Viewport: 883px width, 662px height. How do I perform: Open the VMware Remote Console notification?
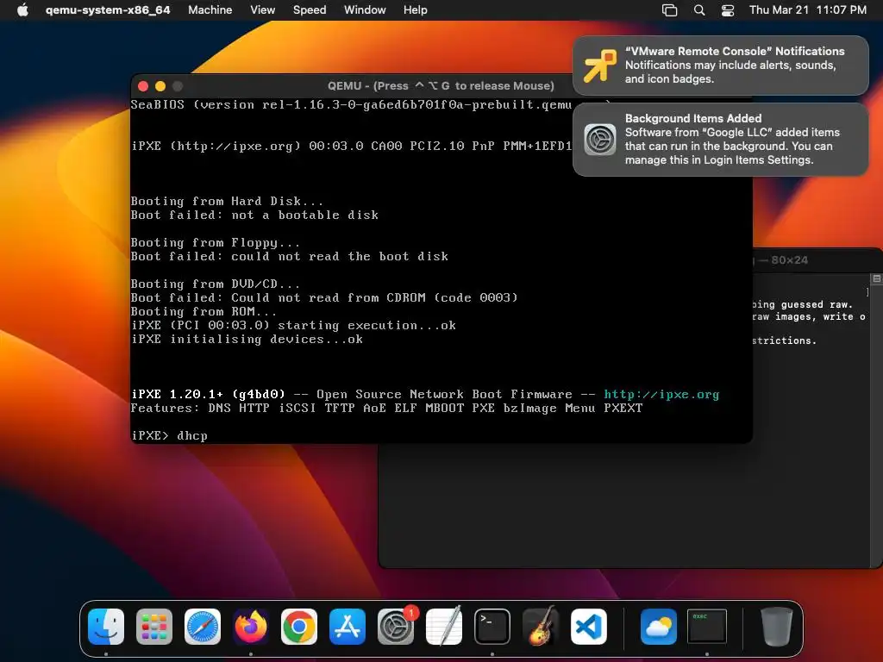point(720,66)
